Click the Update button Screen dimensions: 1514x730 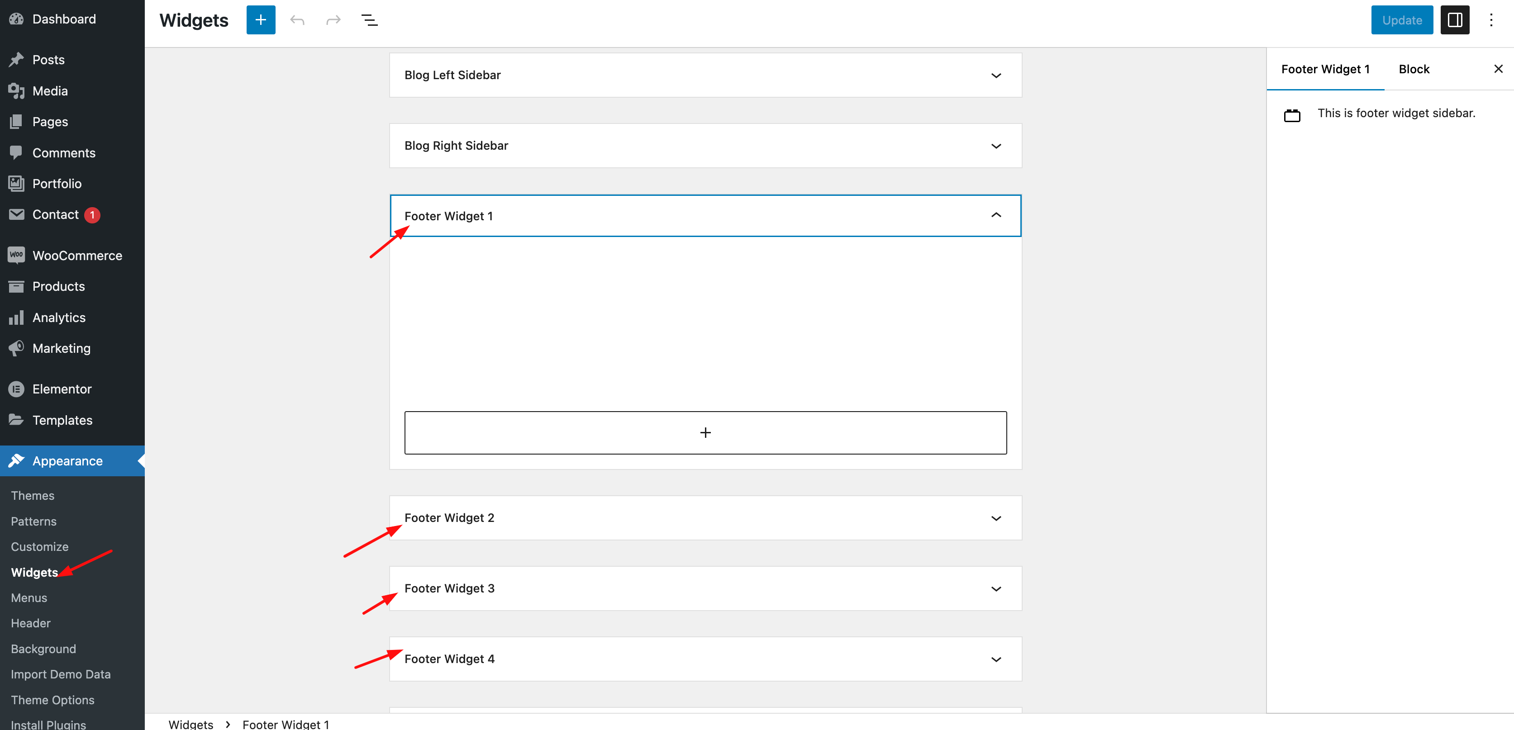[1402, 20]
